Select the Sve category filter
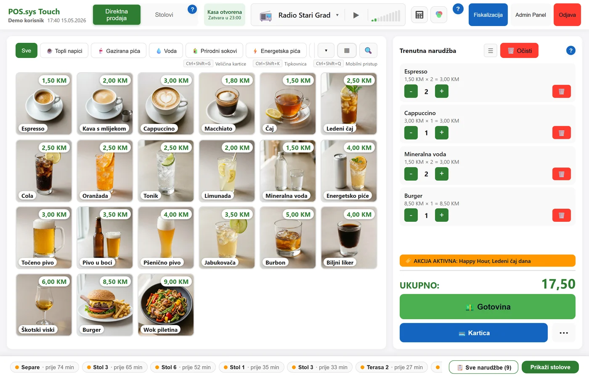This screenshot has height=378, width=589. click(27, 51)
